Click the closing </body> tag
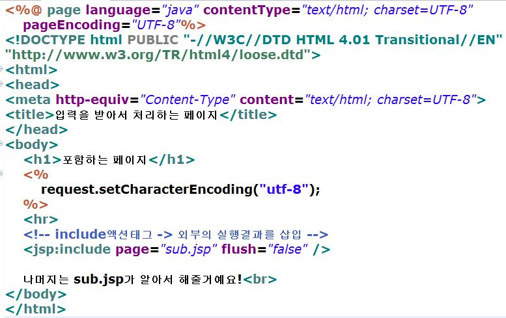Image resolution: width=506 pixels, height=318 pixels. tap(36, 294)
